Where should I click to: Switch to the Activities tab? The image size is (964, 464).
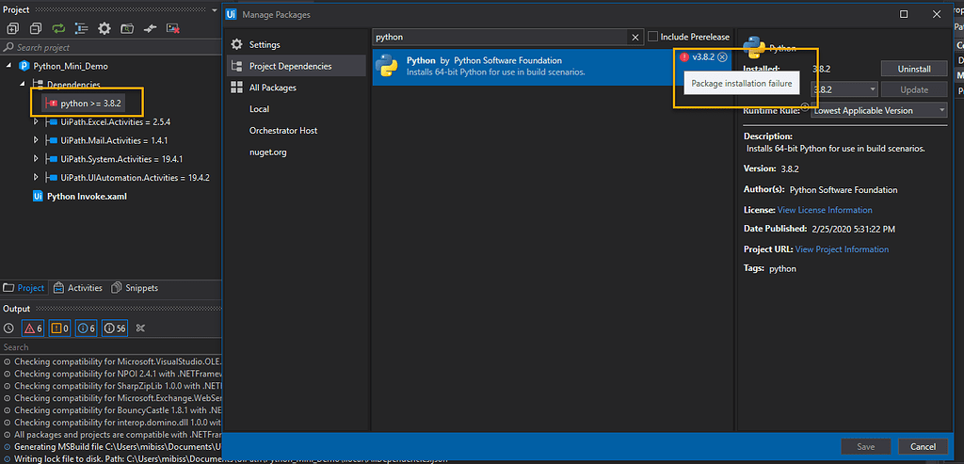pyautogui.click(x=77, y=288)
